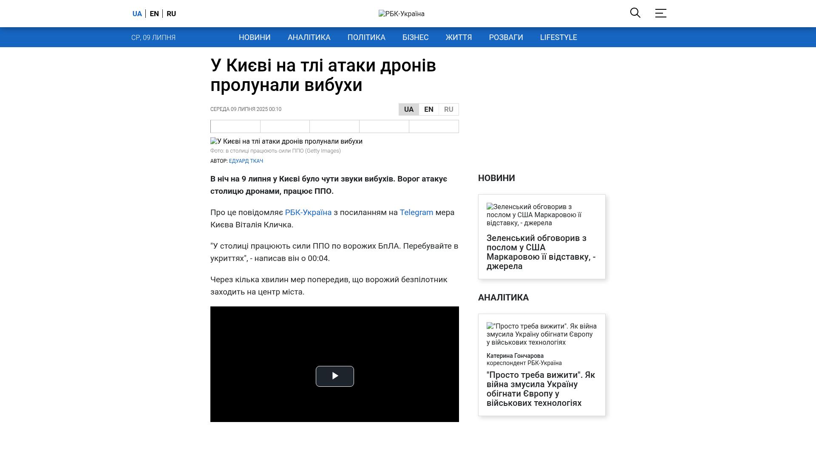816x459 pixels.
Task: Follow РБК-Україна link in article text
Action: point(308,212)
